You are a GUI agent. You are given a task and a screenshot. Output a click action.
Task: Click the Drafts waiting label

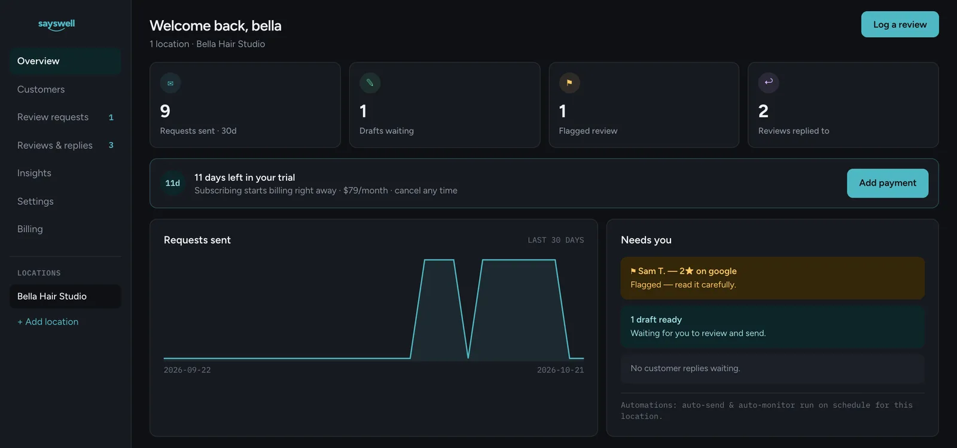pyautogui.click(x=386, y=131)
